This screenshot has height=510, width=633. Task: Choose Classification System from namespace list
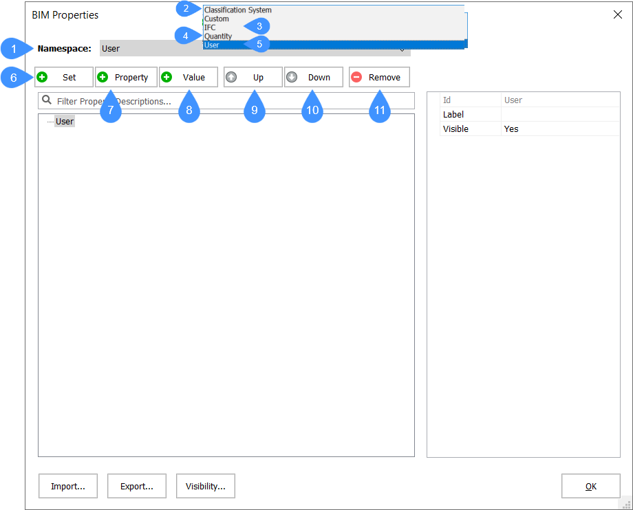point(238,10)
